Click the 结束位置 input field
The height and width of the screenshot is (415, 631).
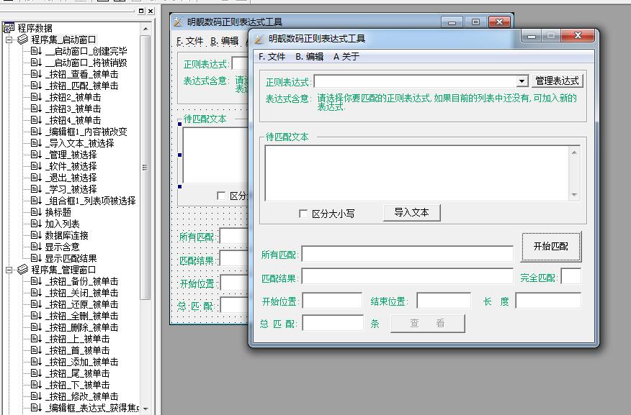(444, 301)
